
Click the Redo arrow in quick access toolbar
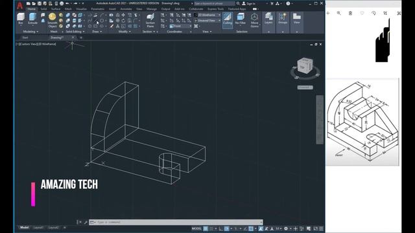point(75,3)
